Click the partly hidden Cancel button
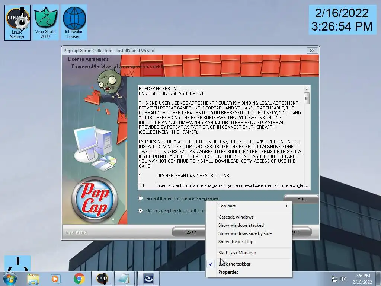 (301, 232)
